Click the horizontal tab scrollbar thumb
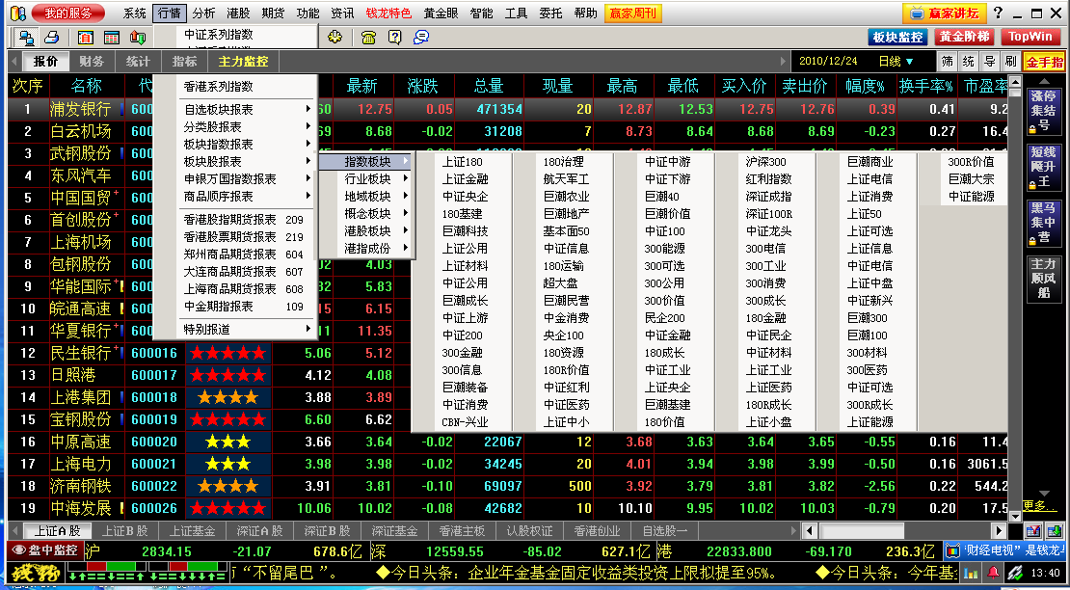This screenshot has height=590, width=1070. [x=862, y=530]
